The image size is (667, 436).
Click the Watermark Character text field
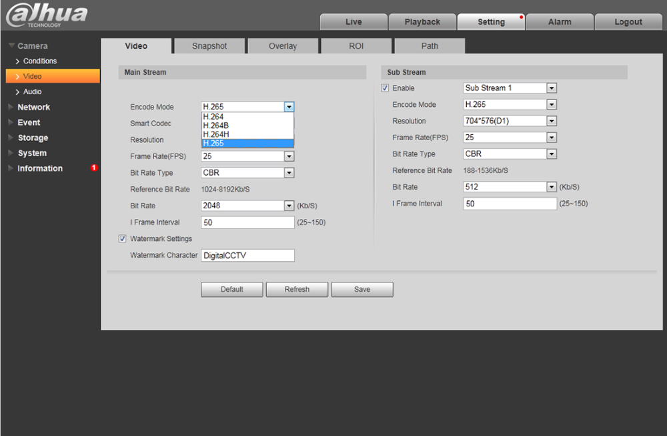pyautogui.click(x=247, y=256)
